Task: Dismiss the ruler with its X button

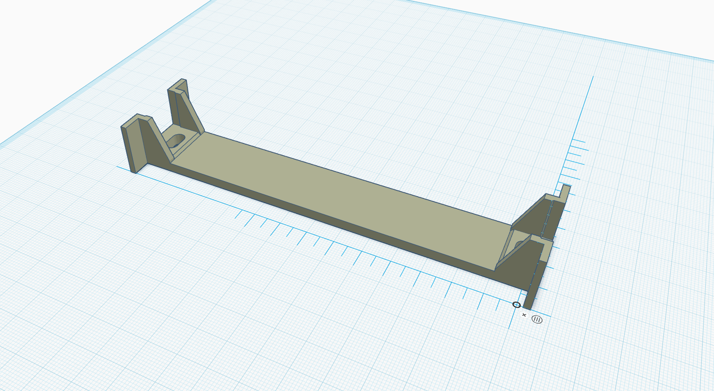Action: [x=524, y=315]
